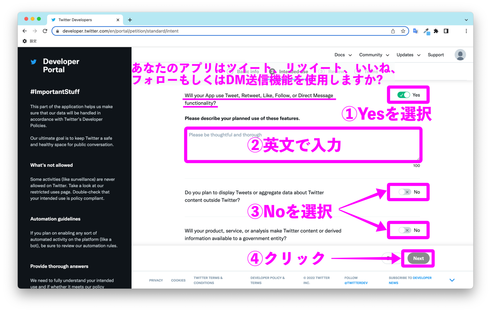Bookmark the page with the star icon

(403, 31)
